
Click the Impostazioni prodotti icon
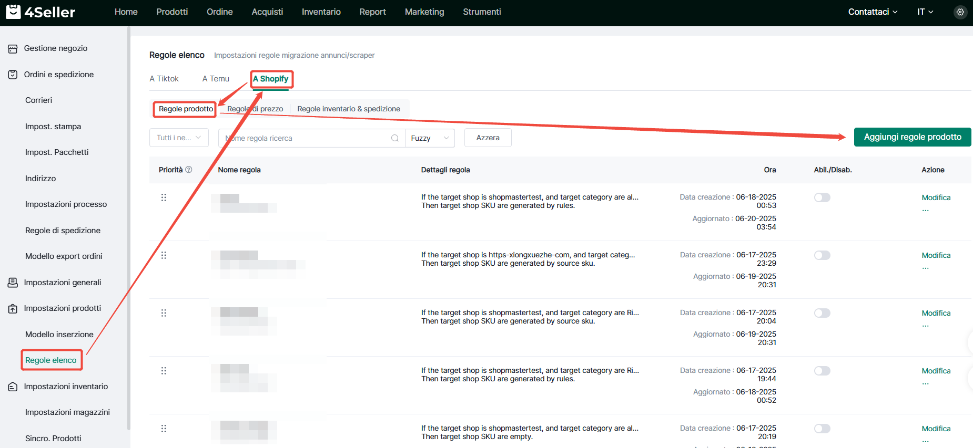click(13, 309)
